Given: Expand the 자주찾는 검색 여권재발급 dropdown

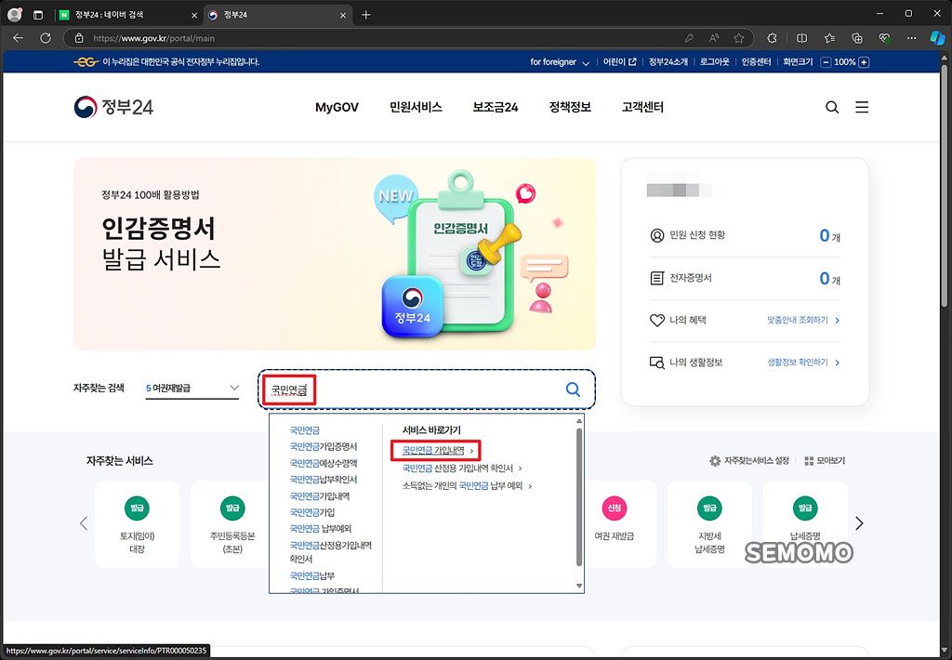Looking at the screenshot, I should tap(192, 388).
